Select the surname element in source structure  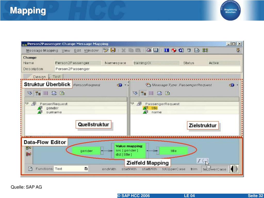(54, 112)
